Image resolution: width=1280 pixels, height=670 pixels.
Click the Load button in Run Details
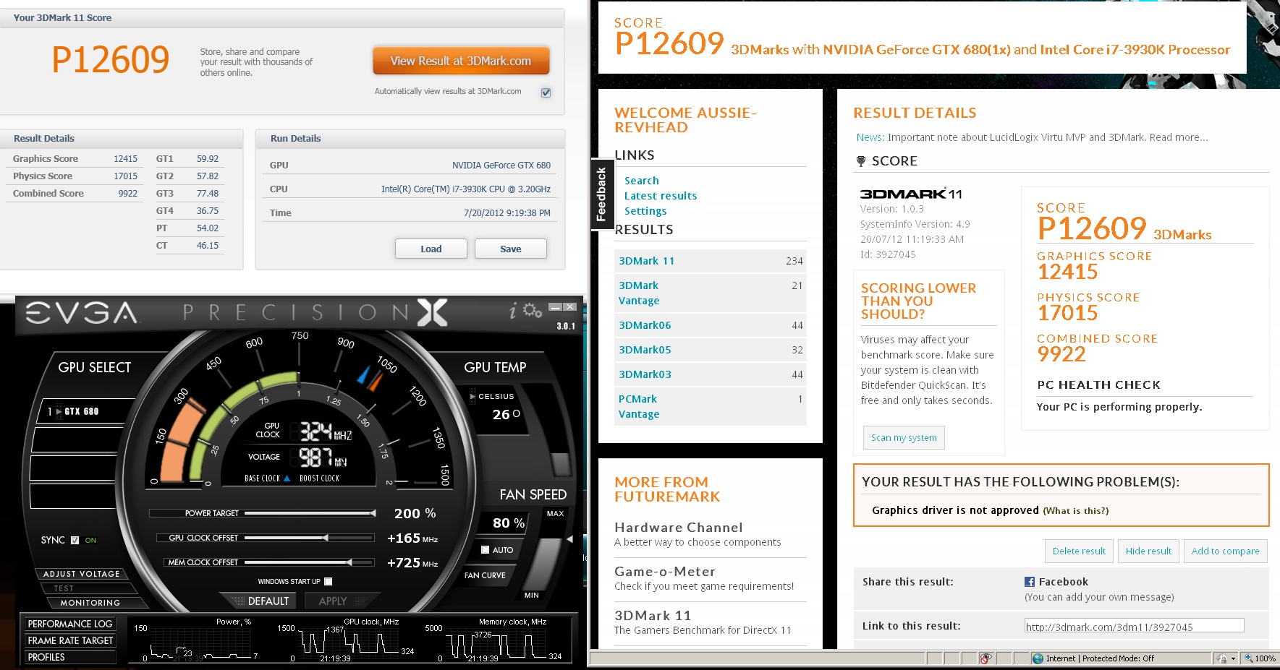[x=431, y=249]
